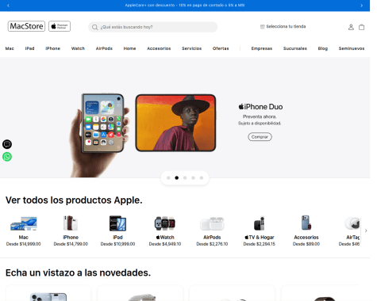Open the Seminuevos link
Image resolution: width=377 pixels, height=301 pixels.
click(352, 48)
